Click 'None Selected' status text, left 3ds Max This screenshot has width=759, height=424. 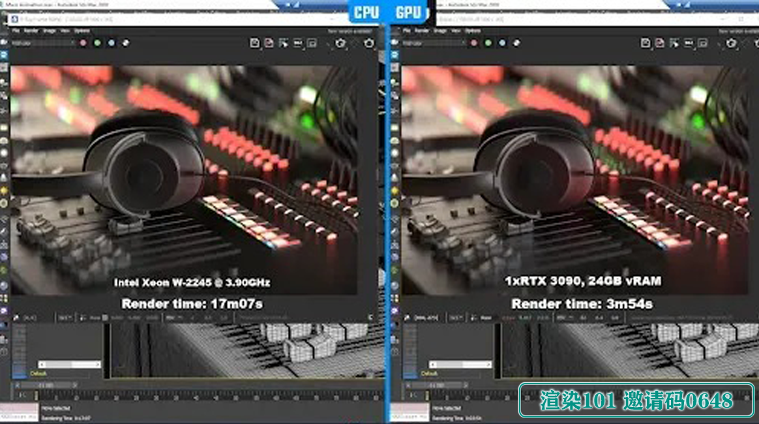[x=55, y=408]
